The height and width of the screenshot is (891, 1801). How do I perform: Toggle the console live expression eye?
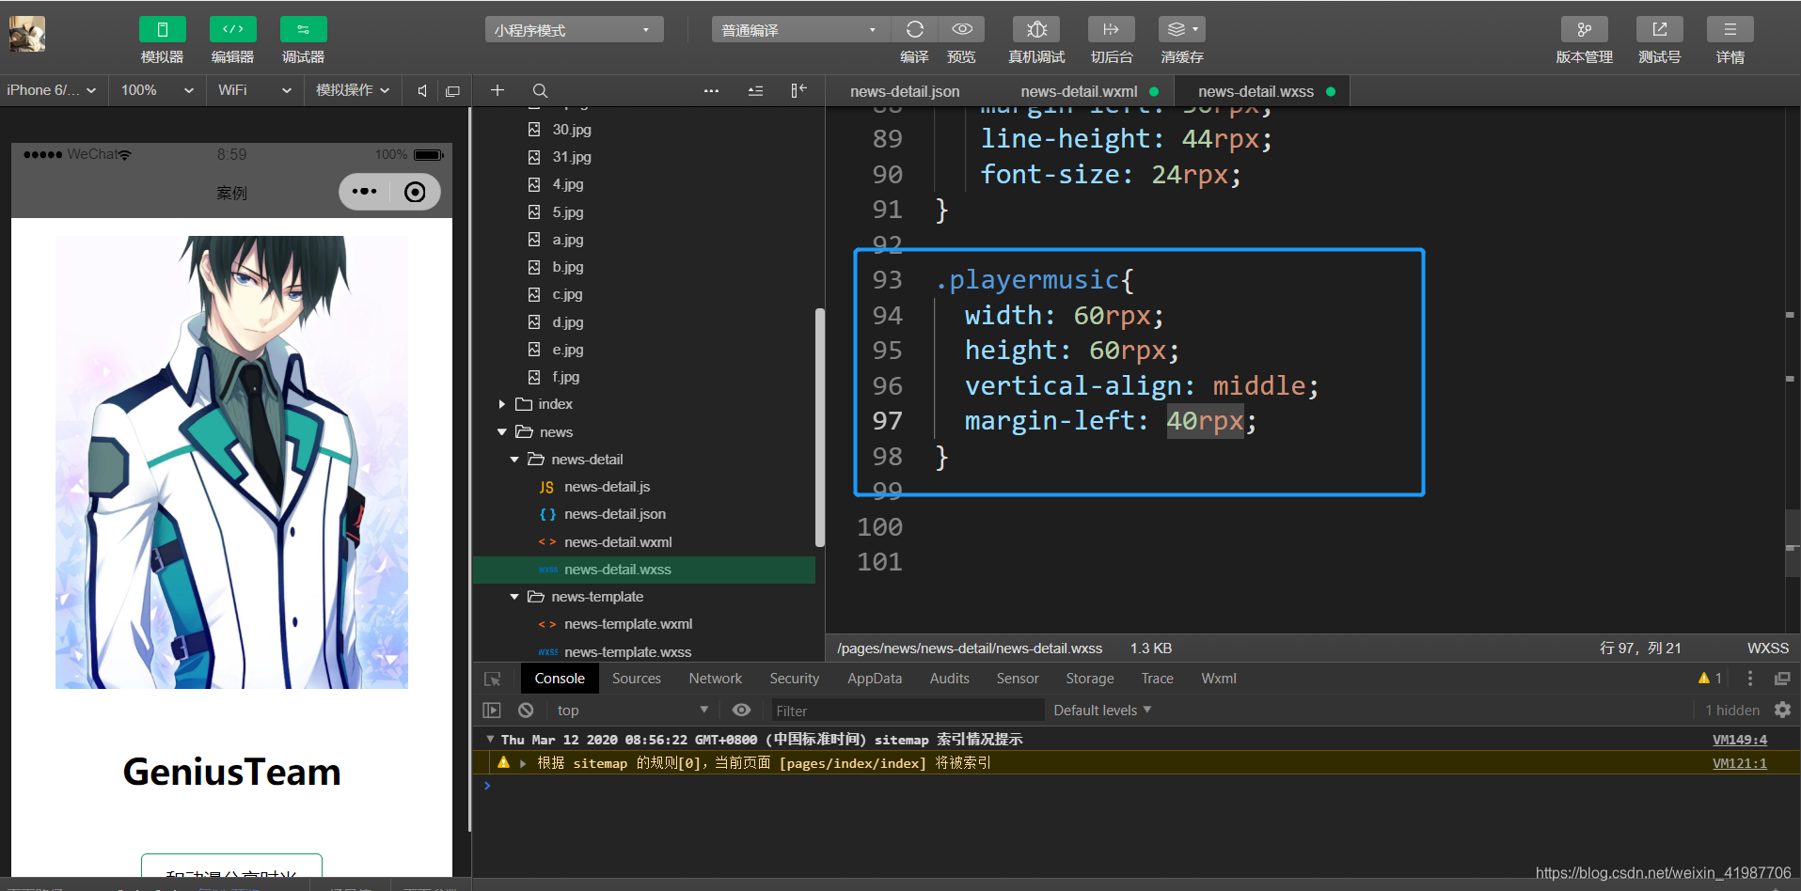coord(741,711)
